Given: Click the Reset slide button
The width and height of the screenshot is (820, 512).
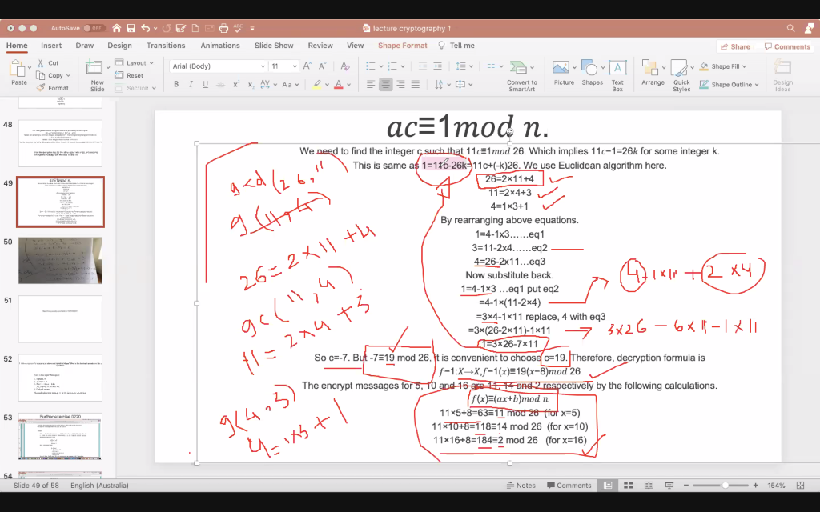Looking at the screenshot, I should click(129, 75).
